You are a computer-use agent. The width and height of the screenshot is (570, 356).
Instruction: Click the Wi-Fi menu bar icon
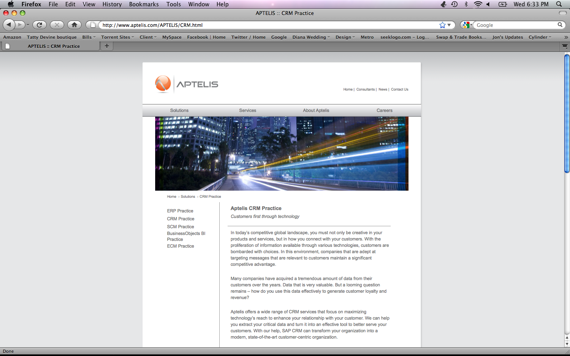coord(478,4)
